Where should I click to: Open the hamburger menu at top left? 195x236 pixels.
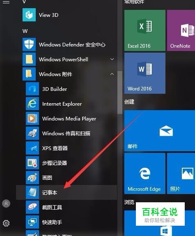click(6, 2)
